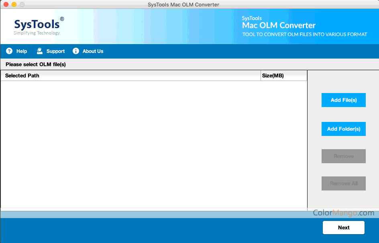Click the Add File(s) button
The image size is (379, 243).
click(344, 100)
